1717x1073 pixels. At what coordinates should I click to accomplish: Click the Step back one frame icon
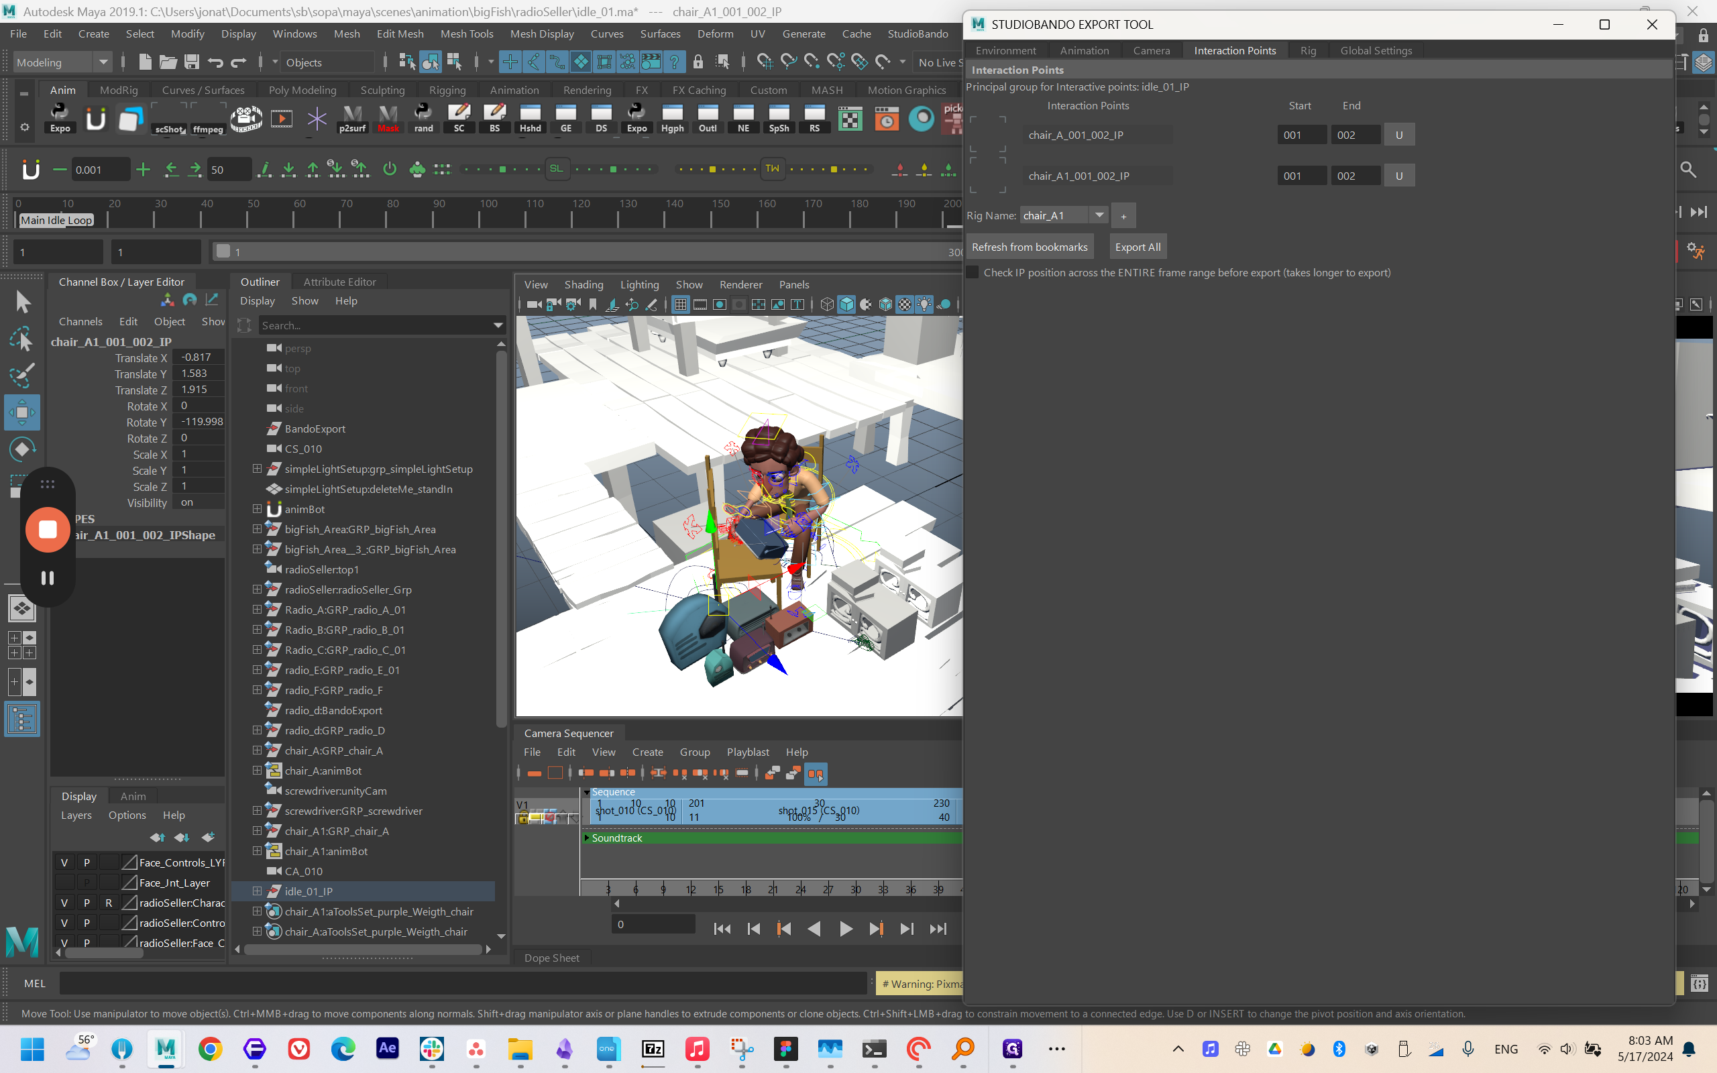(x=753, y=929)
